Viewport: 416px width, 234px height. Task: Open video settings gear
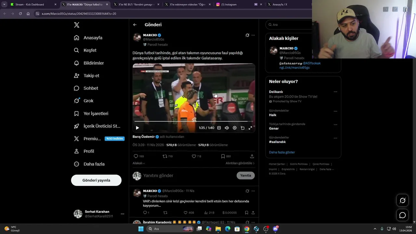[235, 128]
